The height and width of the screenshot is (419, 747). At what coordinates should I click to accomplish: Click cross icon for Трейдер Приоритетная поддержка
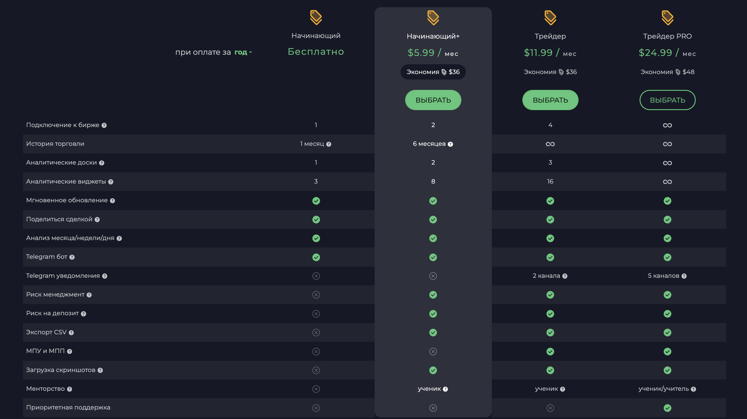coord(550,408)
